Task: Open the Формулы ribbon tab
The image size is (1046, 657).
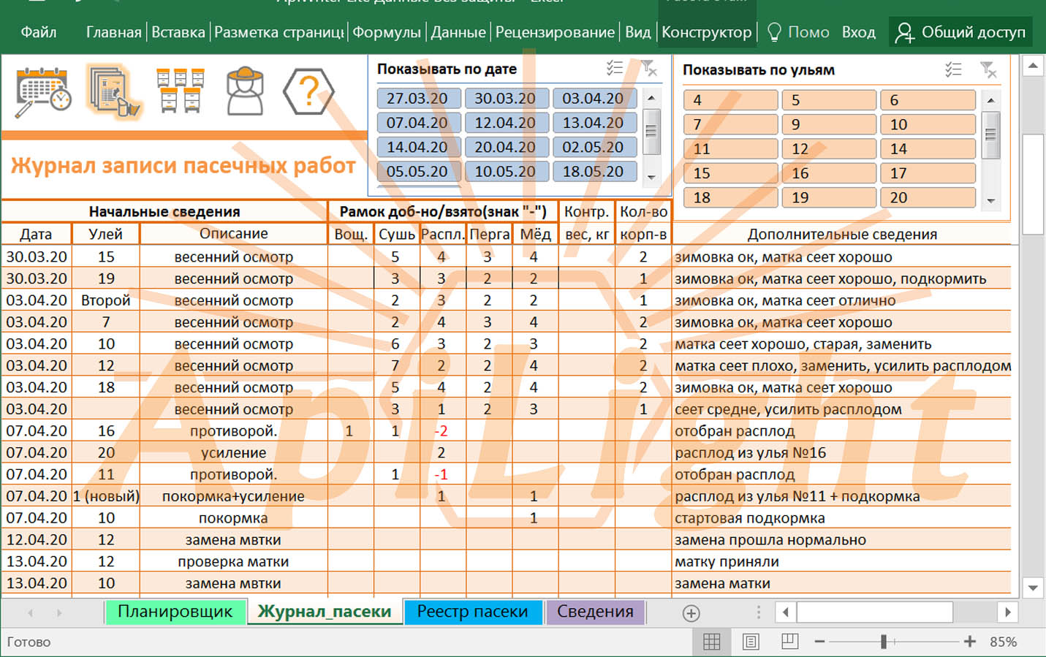Action: click(387, 32)
